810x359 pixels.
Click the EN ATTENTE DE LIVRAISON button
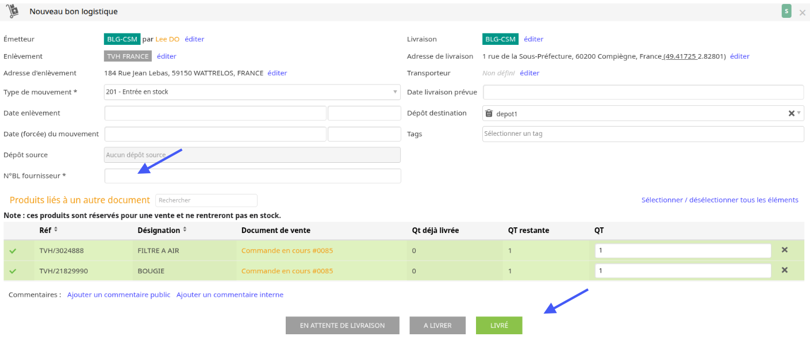pyautogui.click(x=342, y=325)
